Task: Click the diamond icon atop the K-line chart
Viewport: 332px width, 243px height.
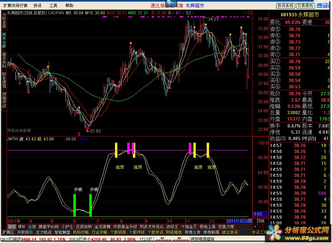Action: tap(245, 13)
